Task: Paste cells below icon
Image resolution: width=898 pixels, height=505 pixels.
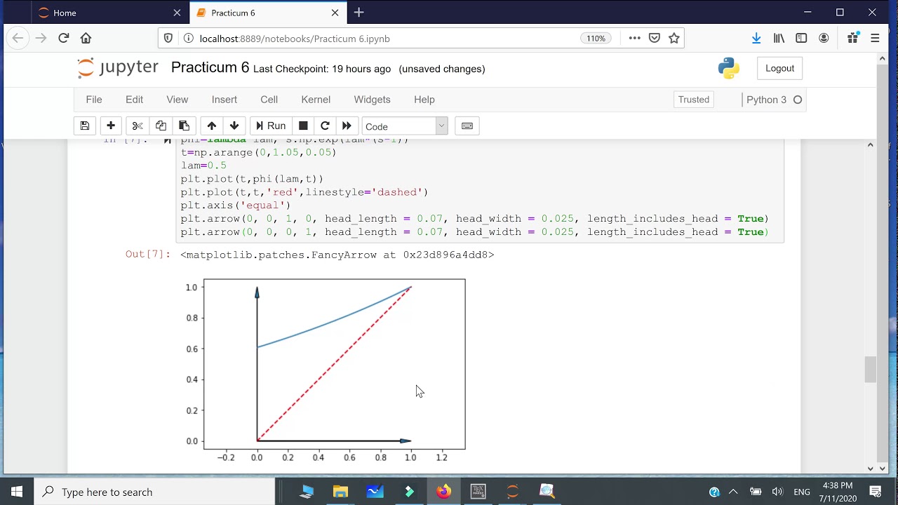Action: point(184,126)
